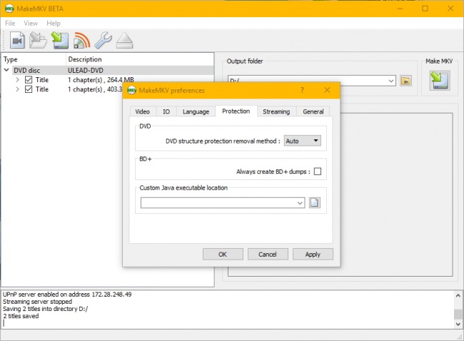Click the stream toolbar icon

[81, 40]
